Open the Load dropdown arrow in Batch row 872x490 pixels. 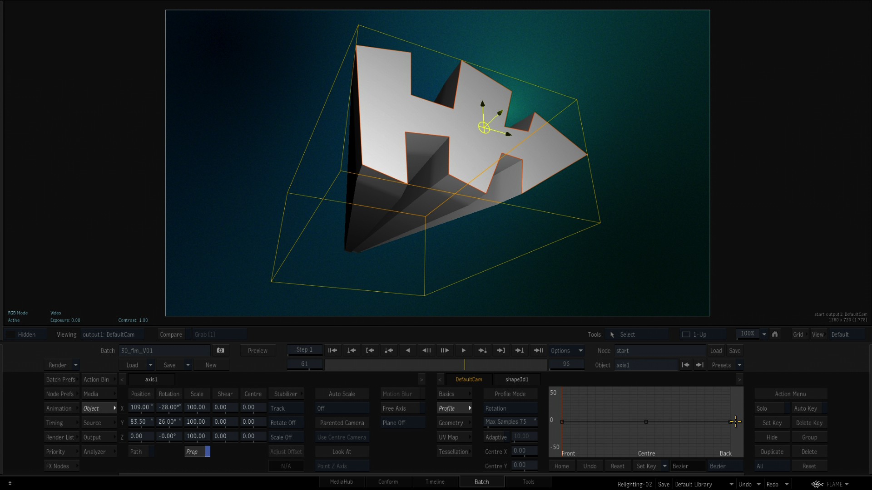coord(150,365)
